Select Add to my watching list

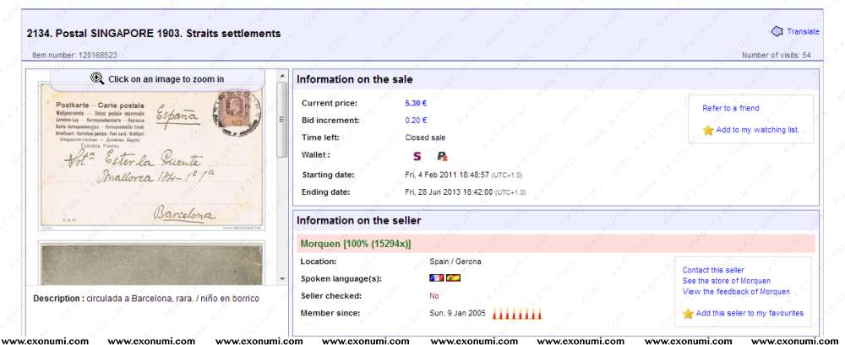click(757, 131)
